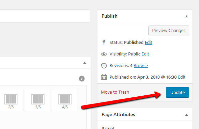199x129 pixels.
Task: Click the 'Status: Published' text
Action: coord(127,43)
